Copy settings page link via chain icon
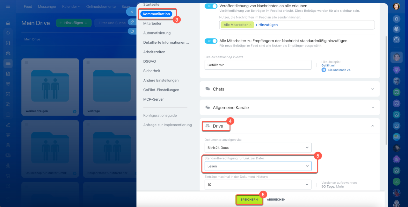 [x=132, y=22]
